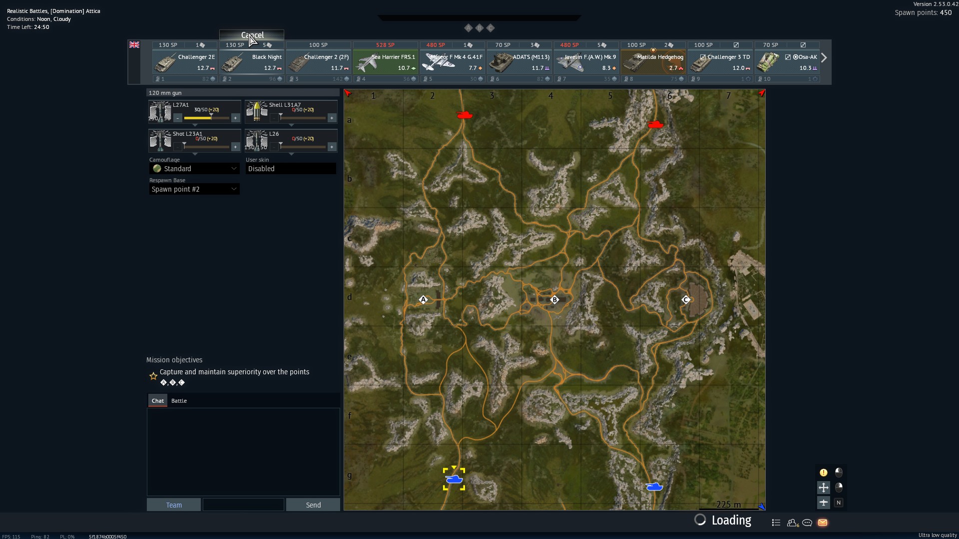Open the chat speech bubble icon
Screen dimensions: 959x539
click(x=807, y=523)
